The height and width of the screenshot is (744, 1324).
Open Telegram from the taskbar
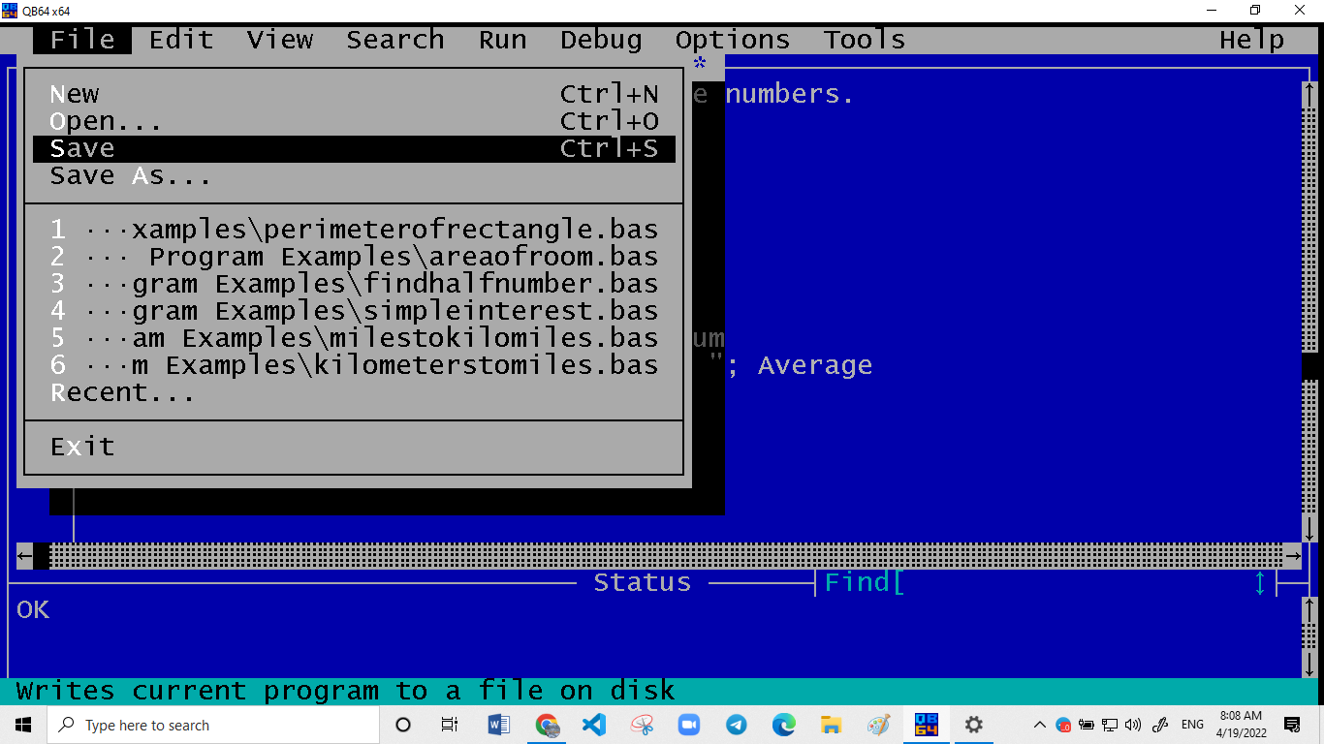tap(737, 725)
